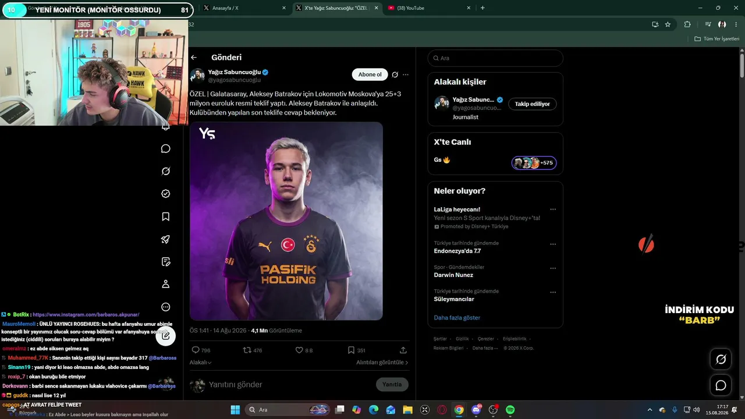Open Discord from the taskbar

pos(476,410)
